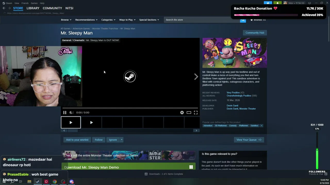The width and height of the screenshot is (330, 185).
Task: Open developer Devin Santi link
Action: click(232, 106)
